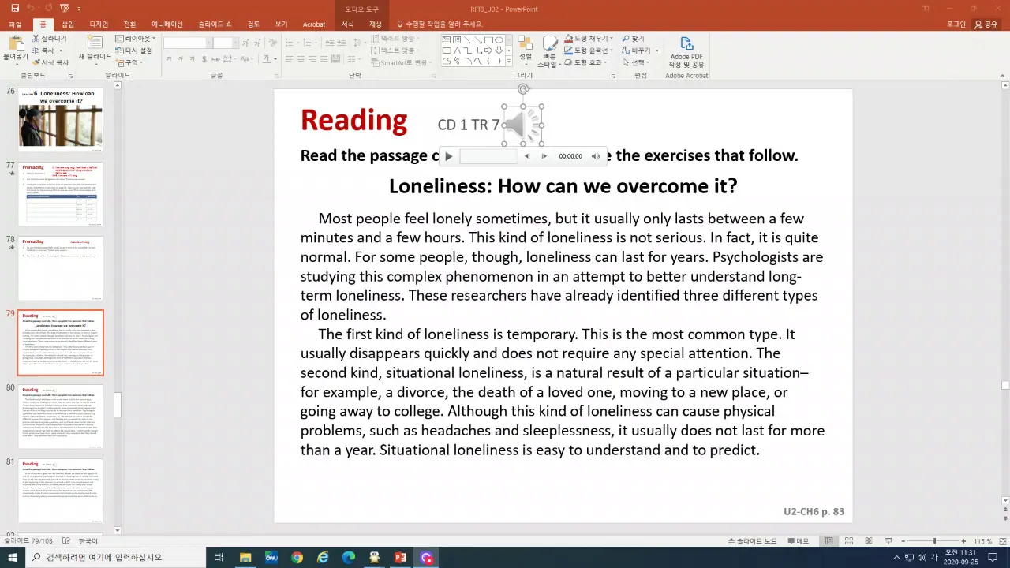The height and width of the screenshot is (568, 1010).
Task: Open Shape Fill (도형 채우기) dropdown
Action: 587,38
